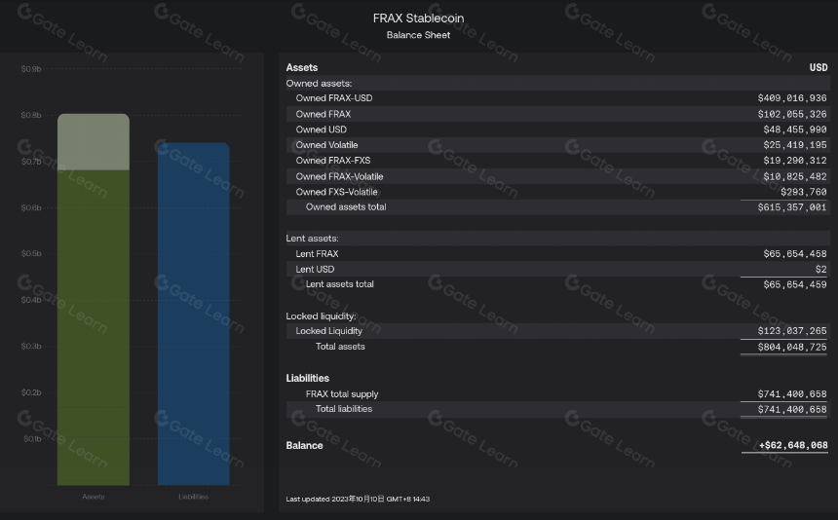The image size is (838, 520).
Task: Click the $0.8b axis label
Action: click(31, 115)
